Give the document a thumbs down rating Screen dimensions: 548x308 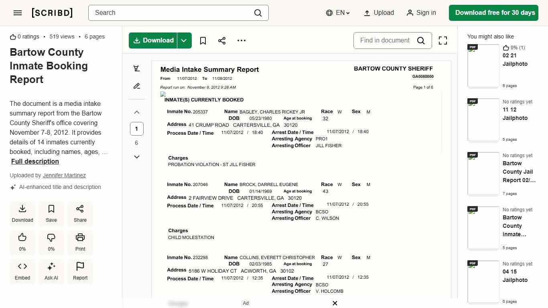[x=51, y=242]
